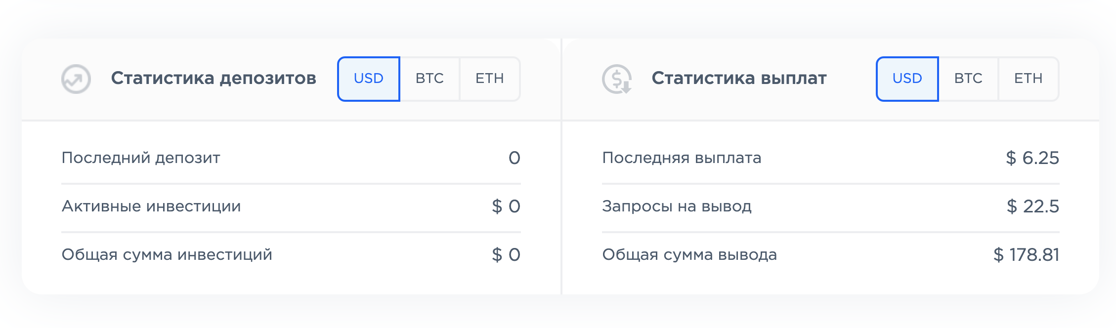This screenshot has height=328, width=1116.
Task: Select USD in payout statistics
Action: pos(907,79)
